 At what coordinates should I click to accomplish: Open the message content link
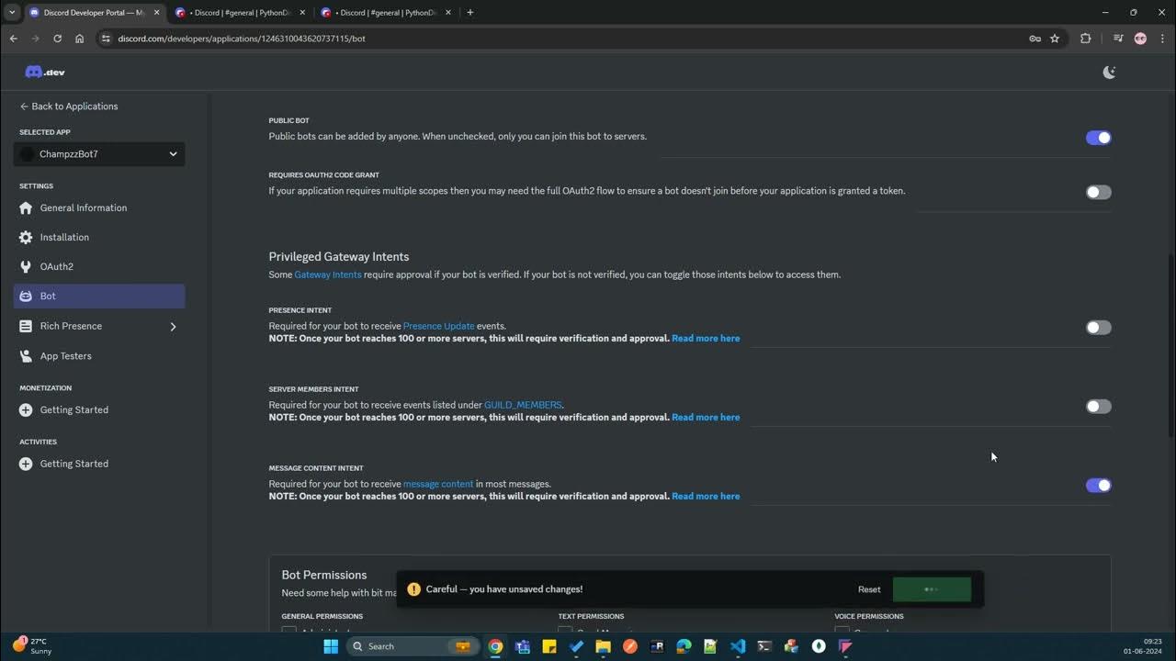[x=438, y=484]
